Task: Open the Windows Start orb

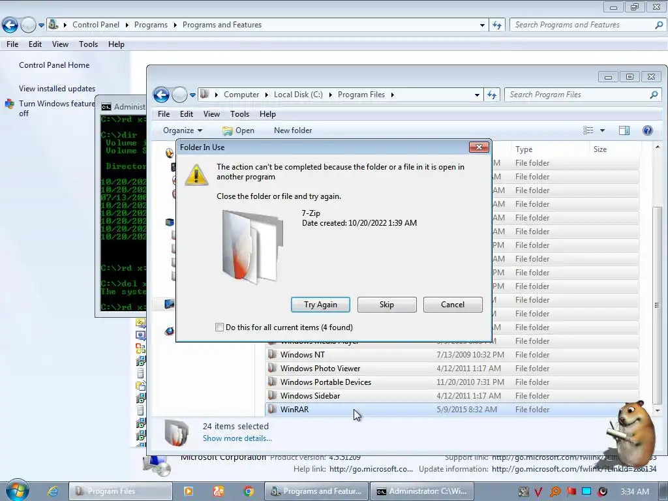Action: tap(16, 491)
